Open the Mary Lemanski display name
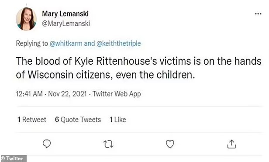This screenshot has height=162, width=269. point(66,14)
